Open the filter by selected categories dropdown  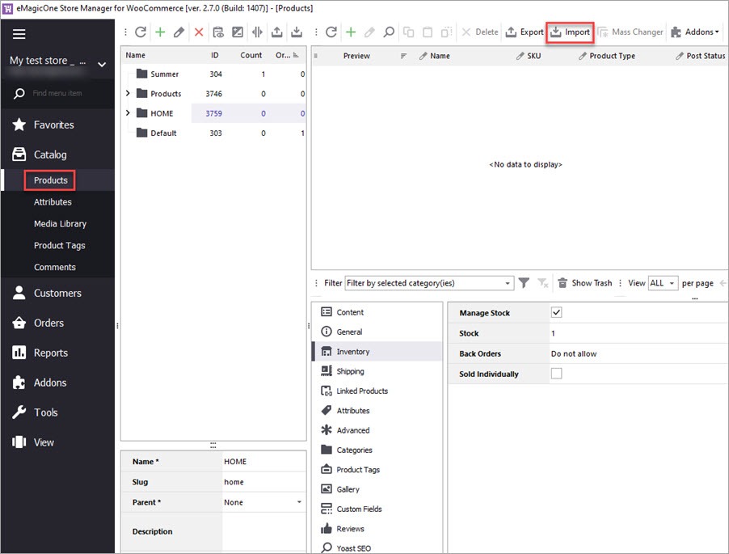click(508, 283)
